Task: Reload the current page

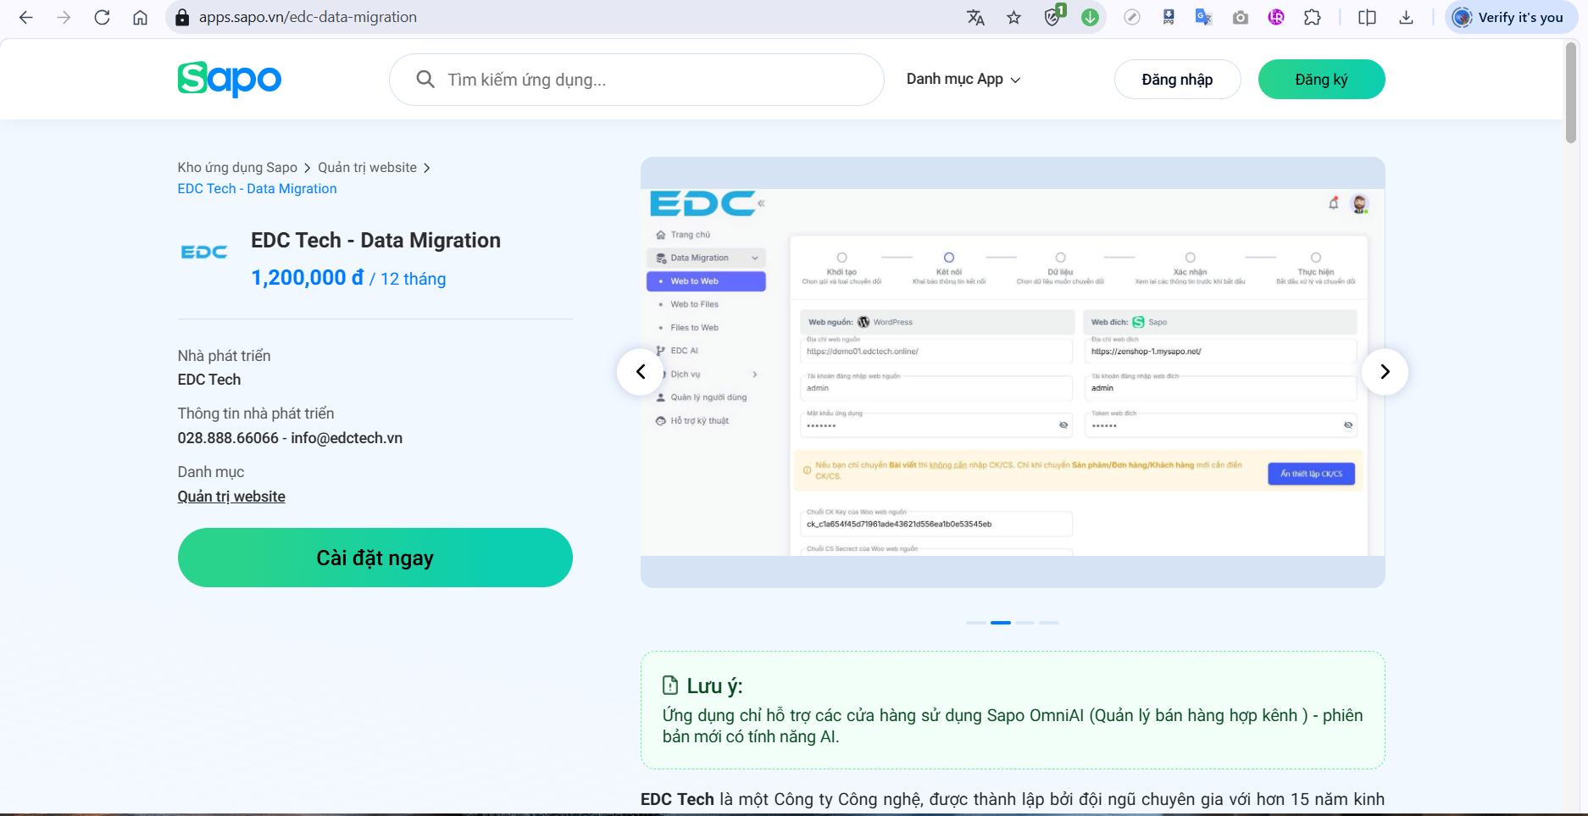Action: pyautogui.click(x=103, y=17)
